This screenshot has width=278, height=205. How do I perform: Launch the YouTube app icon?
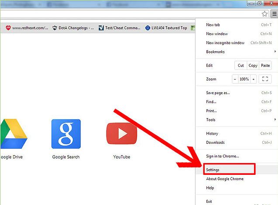pos(122,133)
